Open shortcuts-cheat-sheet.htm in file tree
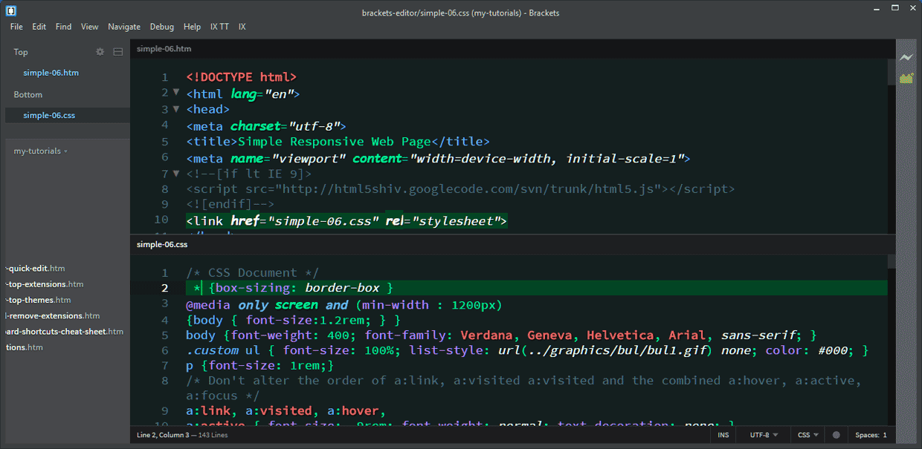Screen dimensions: 922x449 coord(64,332)
